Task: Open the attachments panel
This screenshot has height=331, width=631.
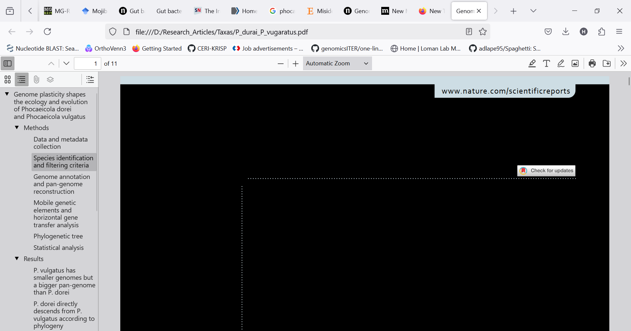Action: click(x=36, y=79)
